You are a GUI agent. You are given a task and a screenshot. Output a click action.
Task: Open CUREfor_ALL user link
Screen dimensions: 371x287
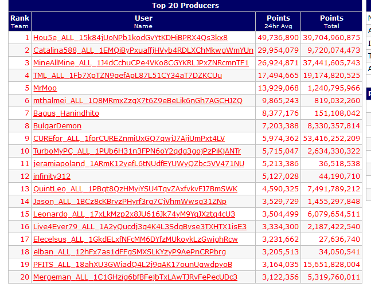point(129,138)
